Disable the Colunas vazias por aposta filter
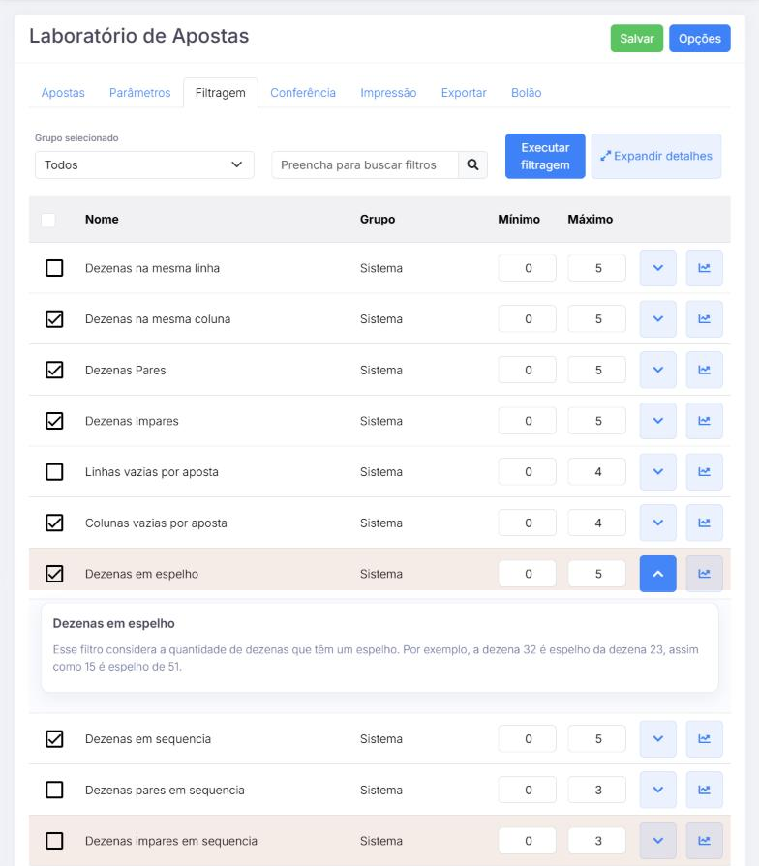Image resolution: width=759 pixels, height=866 pixels. (x=54, y=523)
